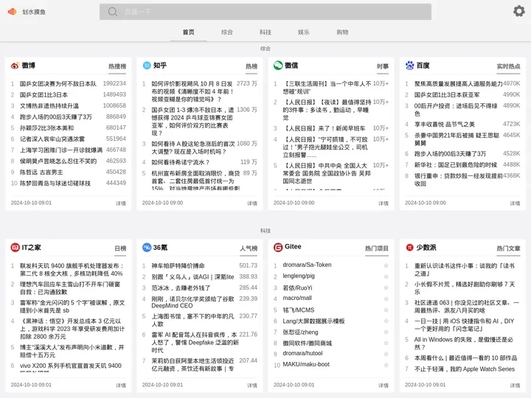This screenshot has width=531, height=398.
Task: Switch to the 首页 tab
Action: click(188, 32)
